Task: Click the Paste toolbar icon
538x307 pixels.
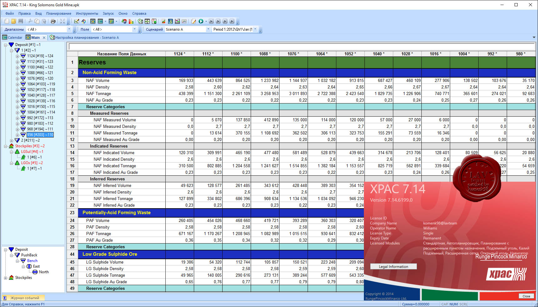Action: point(44,21)
